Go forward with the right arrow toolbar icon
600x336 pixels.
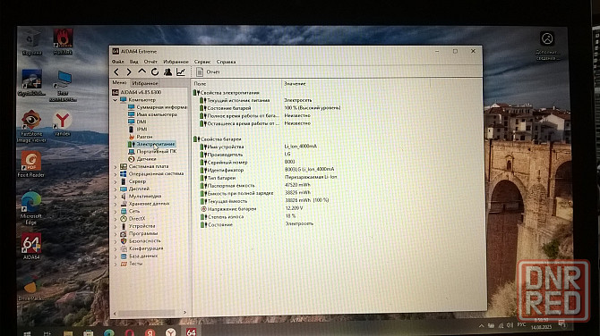click(129, 71)
